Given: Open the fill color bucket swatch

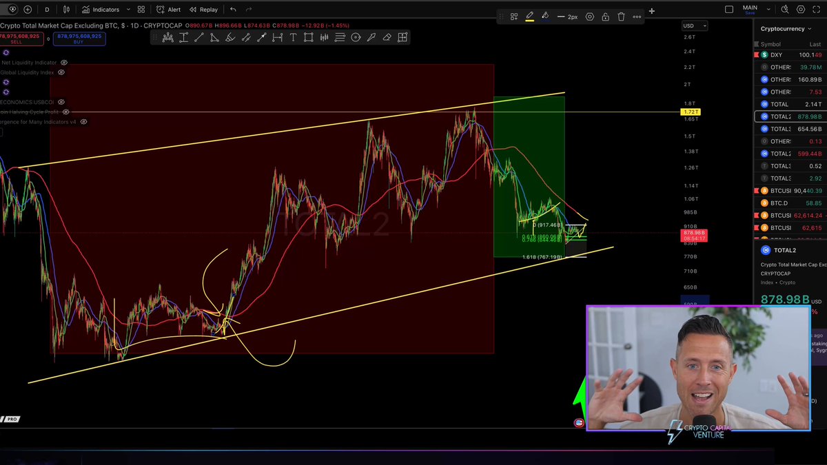Looking at the screenshot, I should (545, 17).
